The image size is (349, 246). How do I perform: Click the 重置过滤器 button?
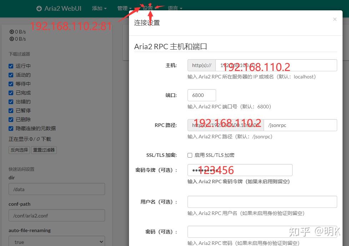pos(44,150)
